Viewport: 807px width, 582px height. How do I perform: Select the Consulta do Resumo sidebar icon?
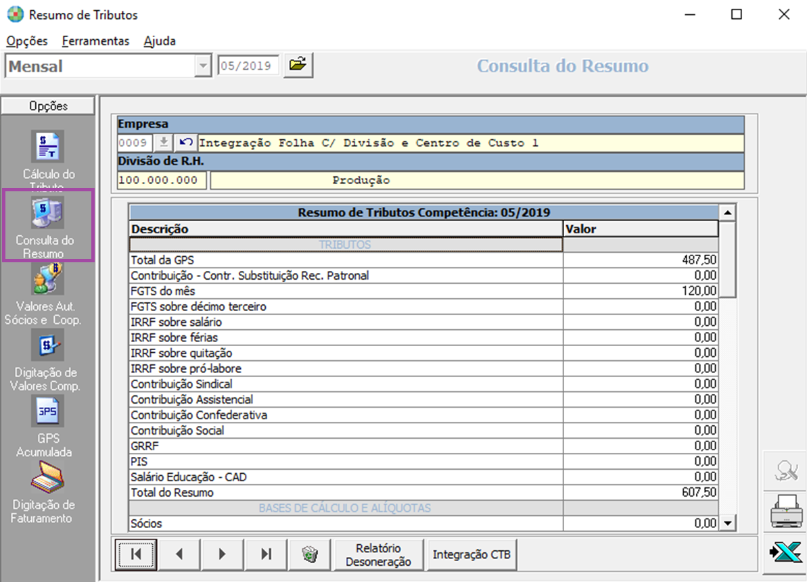48,213
